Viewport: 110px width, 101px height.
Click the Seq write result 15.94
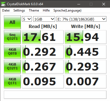coord(86,37)
